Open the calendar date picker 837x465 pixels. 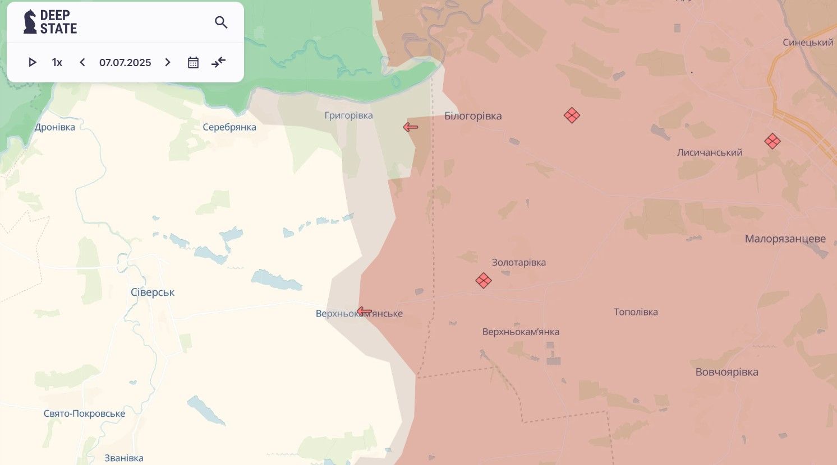click(193, 62)
